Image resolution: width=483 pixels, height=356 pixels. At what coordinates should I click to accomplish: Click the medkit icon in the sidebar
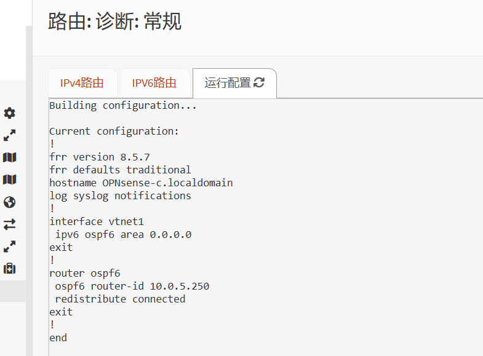(9, 269)
